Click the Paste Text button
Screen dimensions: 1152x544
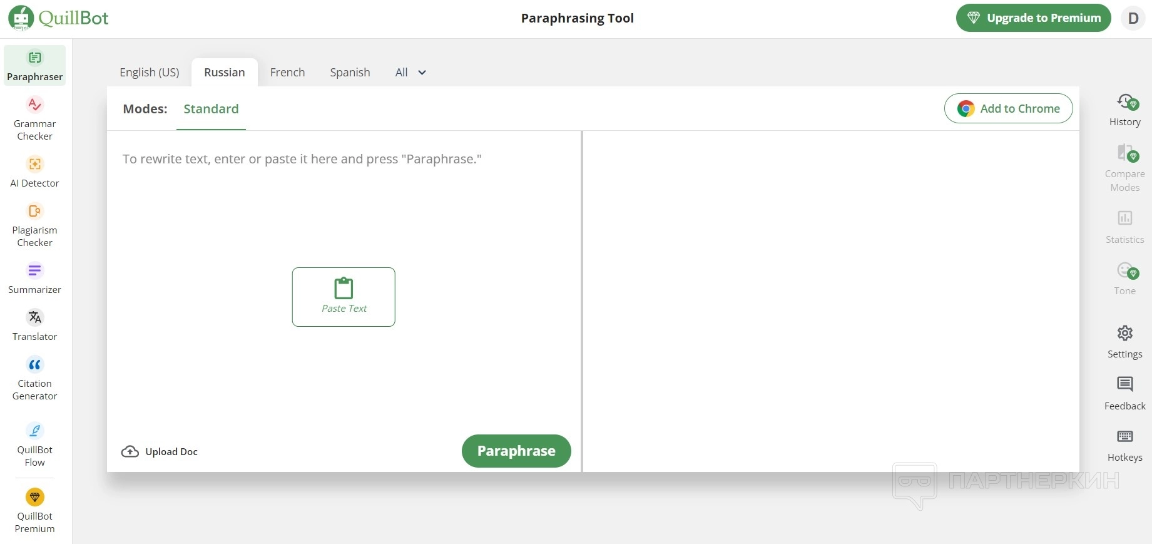tap(344, 297)
